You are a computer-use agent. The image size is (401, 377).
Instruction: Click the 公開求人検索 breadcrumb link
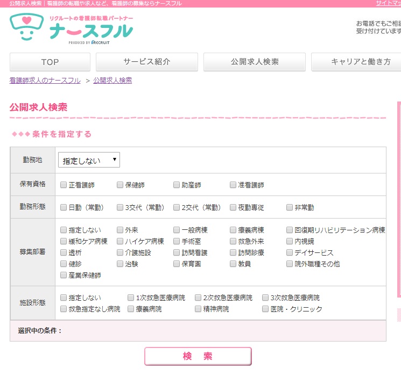[x=112, y=81]
